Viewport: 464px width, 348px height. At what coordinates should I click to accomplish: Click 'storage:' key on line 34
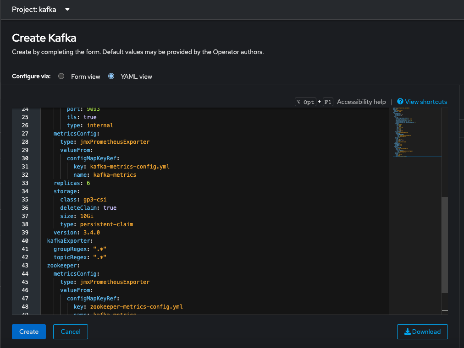pyautogui.click(x=66, y=191)
